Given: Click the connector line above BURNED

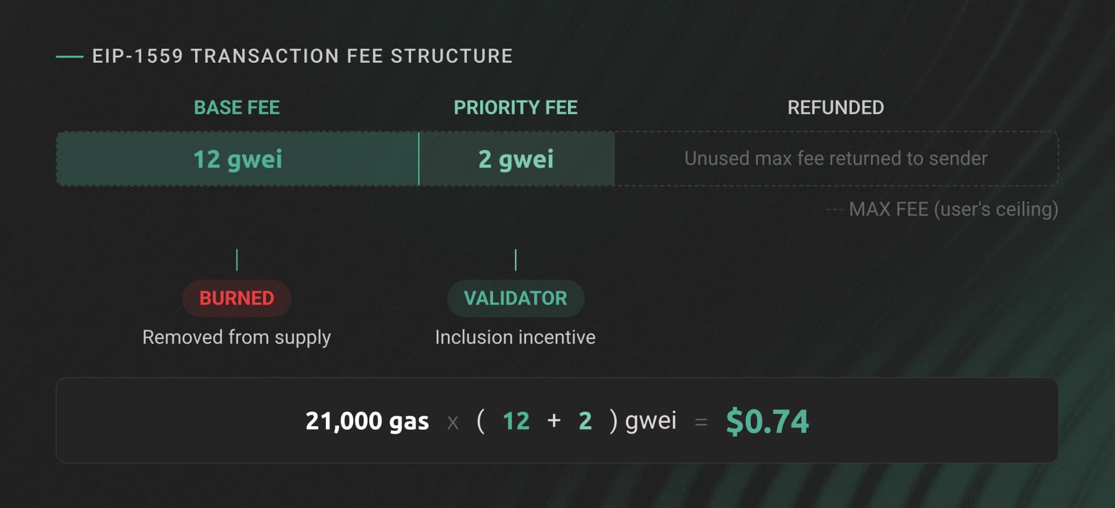Looking at the screenshot, I should (237, 260).
